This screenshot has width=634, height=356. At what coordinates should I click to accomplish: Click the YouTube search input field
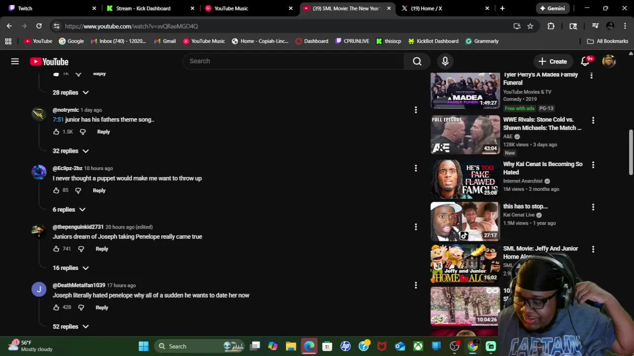click(294, 61)
